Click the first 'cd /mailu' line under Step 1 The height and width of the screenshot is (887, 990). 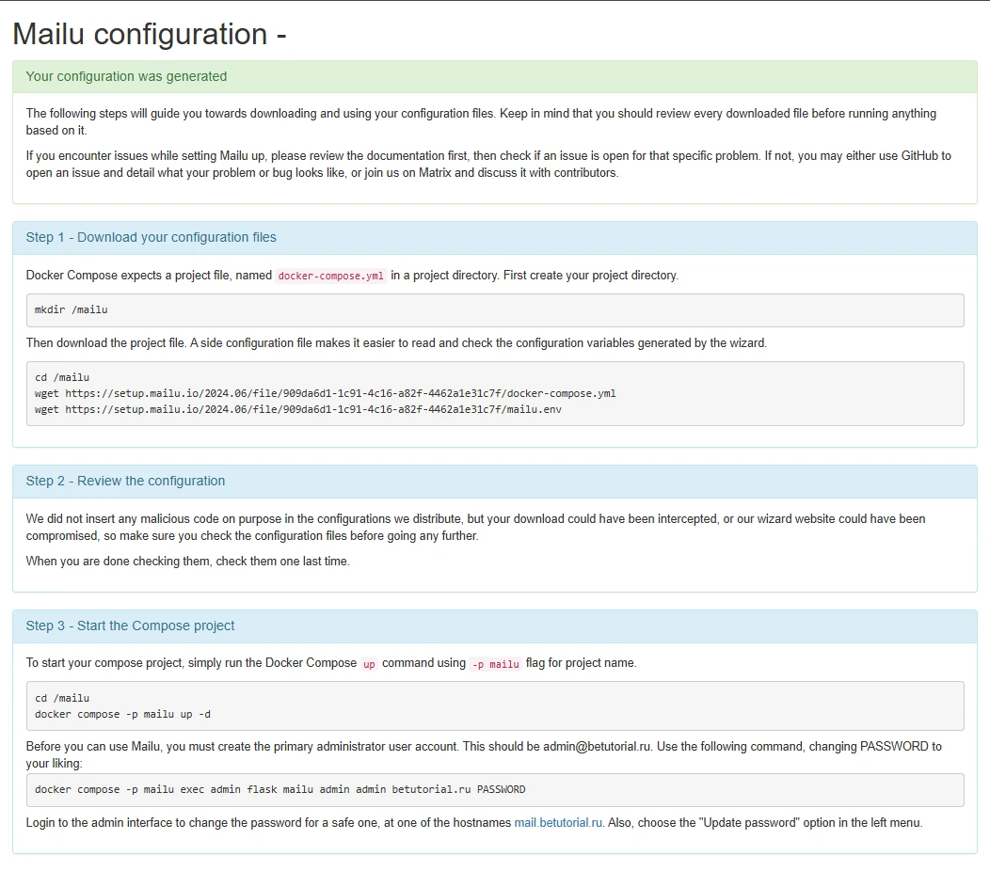coord(62,377)
